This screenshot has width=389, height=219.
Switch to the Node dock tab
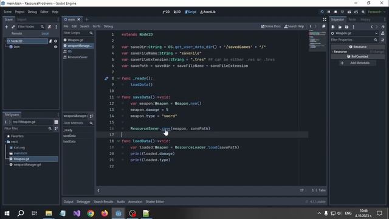[352, 19]
